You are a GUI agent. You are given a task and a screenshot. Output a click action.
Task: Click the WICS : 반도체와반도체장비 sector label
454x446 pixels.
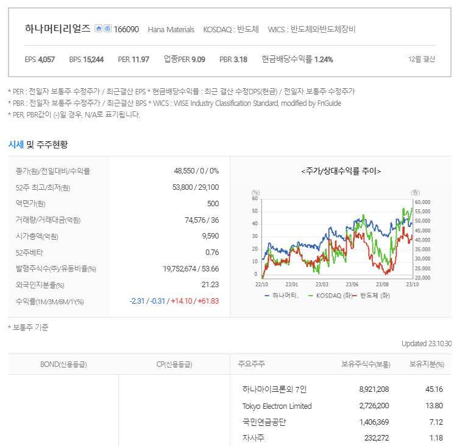pos(311,29)
